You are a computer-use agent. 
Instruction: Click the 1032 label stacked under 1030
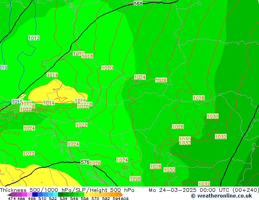tap(185, 143)
